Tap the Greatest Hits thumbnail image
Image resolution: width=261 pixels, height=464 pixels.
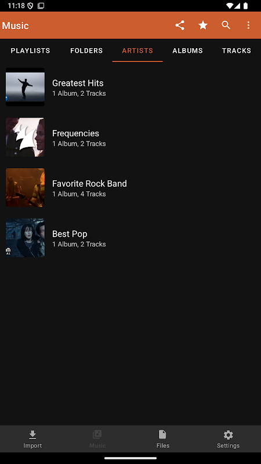pyautogui.click(x=25, y=87)
